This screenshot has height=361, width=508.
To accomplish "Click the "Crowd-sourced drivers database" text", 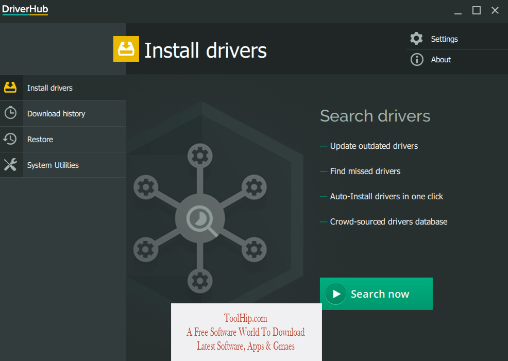I will tap(389, 222).
